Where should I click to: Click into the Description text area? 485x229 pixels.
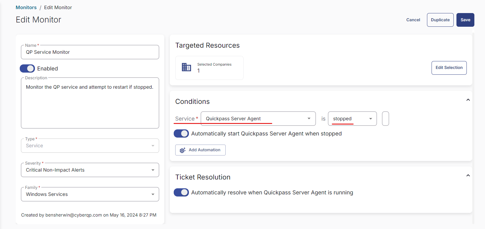[90, 103]
